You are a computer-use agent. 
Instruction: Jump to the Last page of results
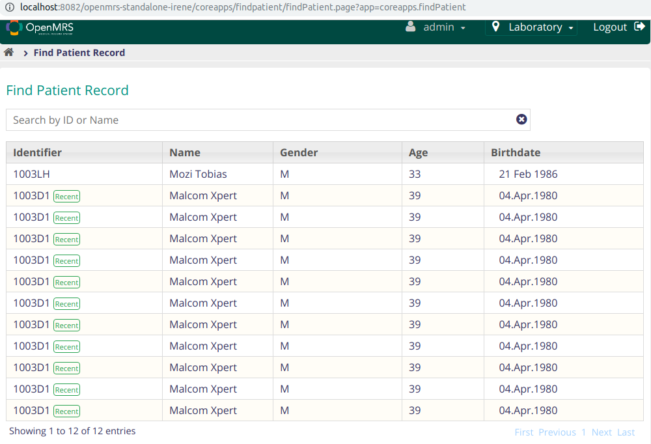tap(626, 432)
